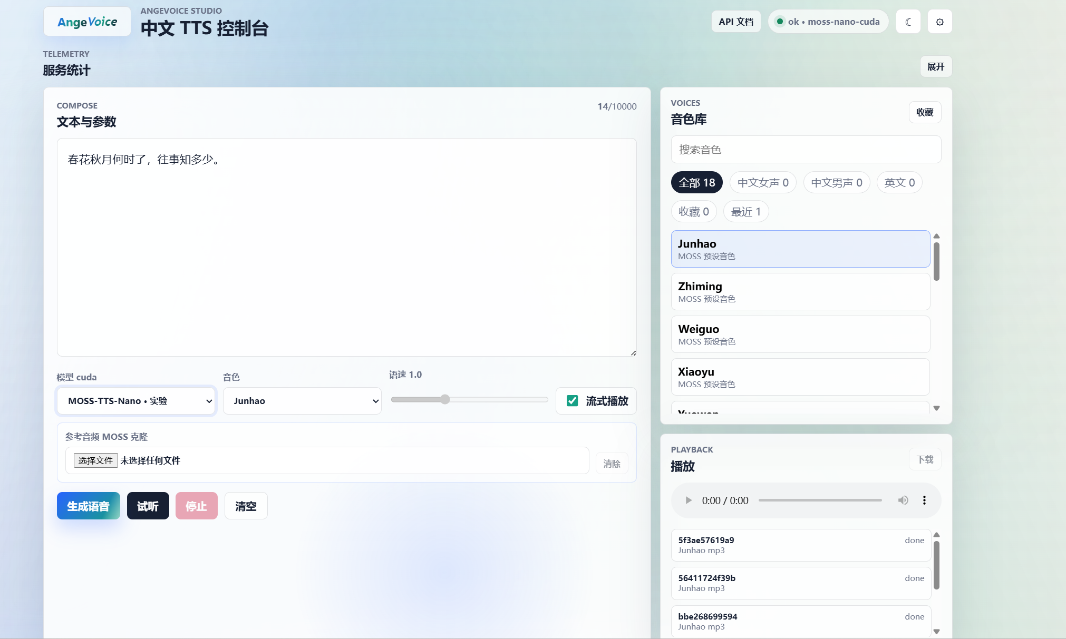Select the Zhiming voice card
Viewport: 1066px width, 639px height.
point(800,291)
